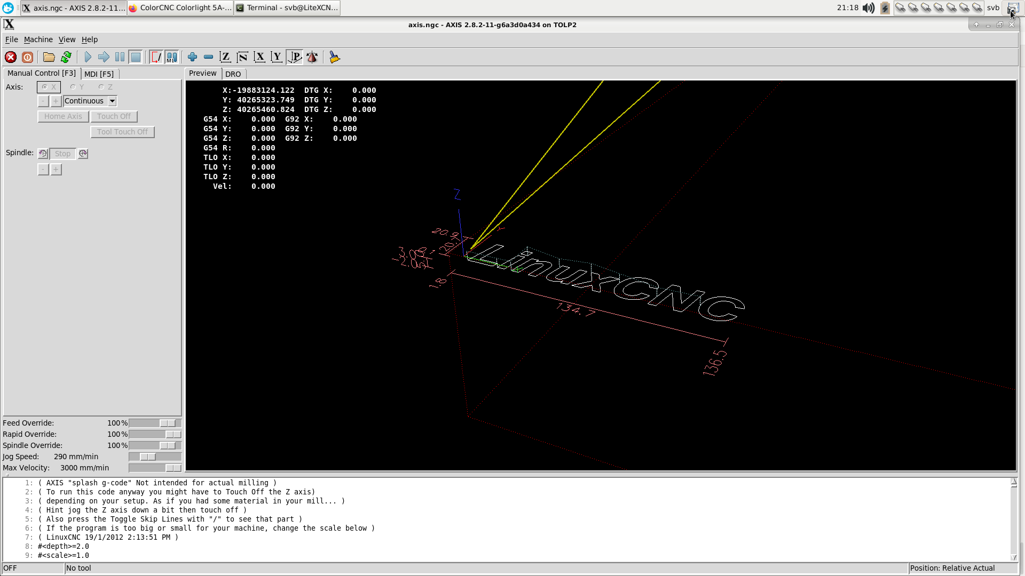Open the File menu

click(11, 39)
